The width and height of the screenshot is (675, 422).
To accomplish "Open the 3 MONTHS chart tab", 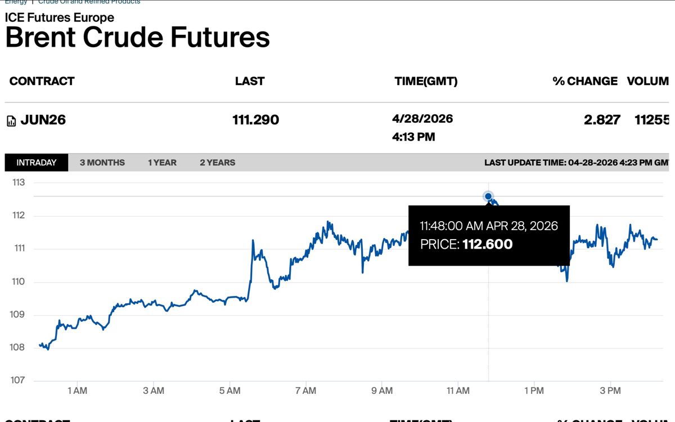I will [x=102, y=163].
